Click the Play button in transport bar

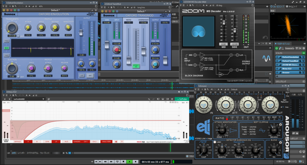coord(129,162)
